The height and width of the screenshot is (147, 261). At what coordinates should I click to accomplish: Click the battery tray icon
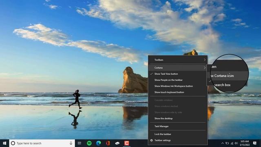tap(227, 143)
